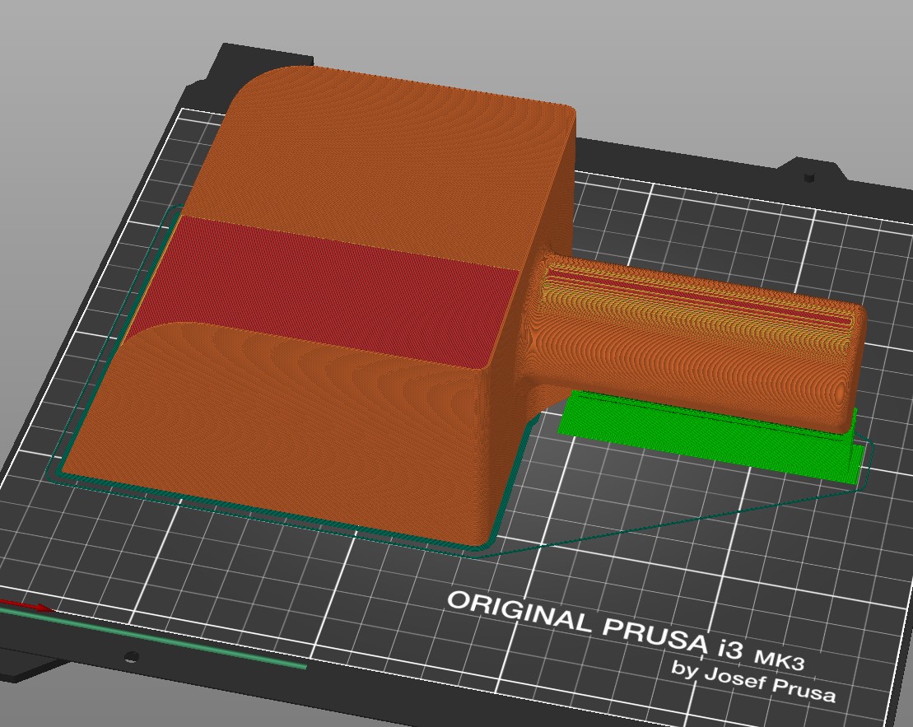Viewport: 913px width, 727px height.
Task: Click the green Y axis line
Action: pyautogui.click(x=165, y=642)
